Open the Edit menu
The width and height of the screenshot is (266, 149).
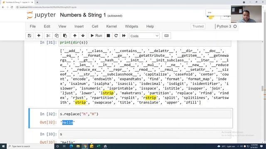[47, 26]
